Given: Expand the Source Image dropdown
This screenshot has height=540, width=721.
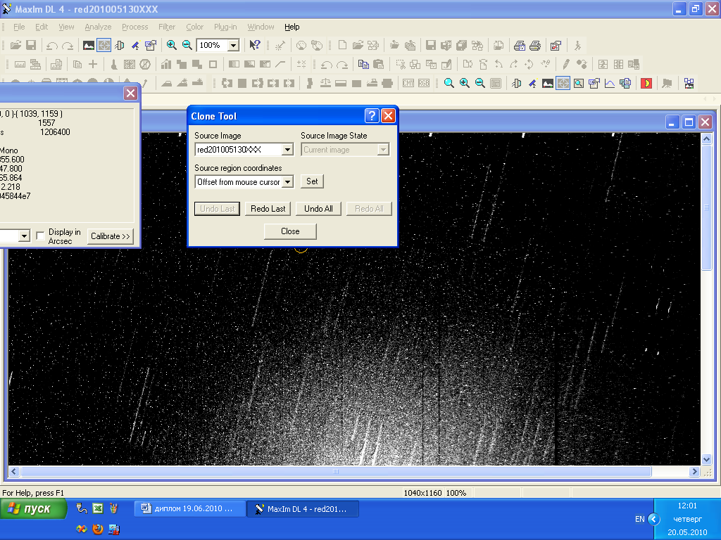Looking at the screenshot, I should click(287, 150).
